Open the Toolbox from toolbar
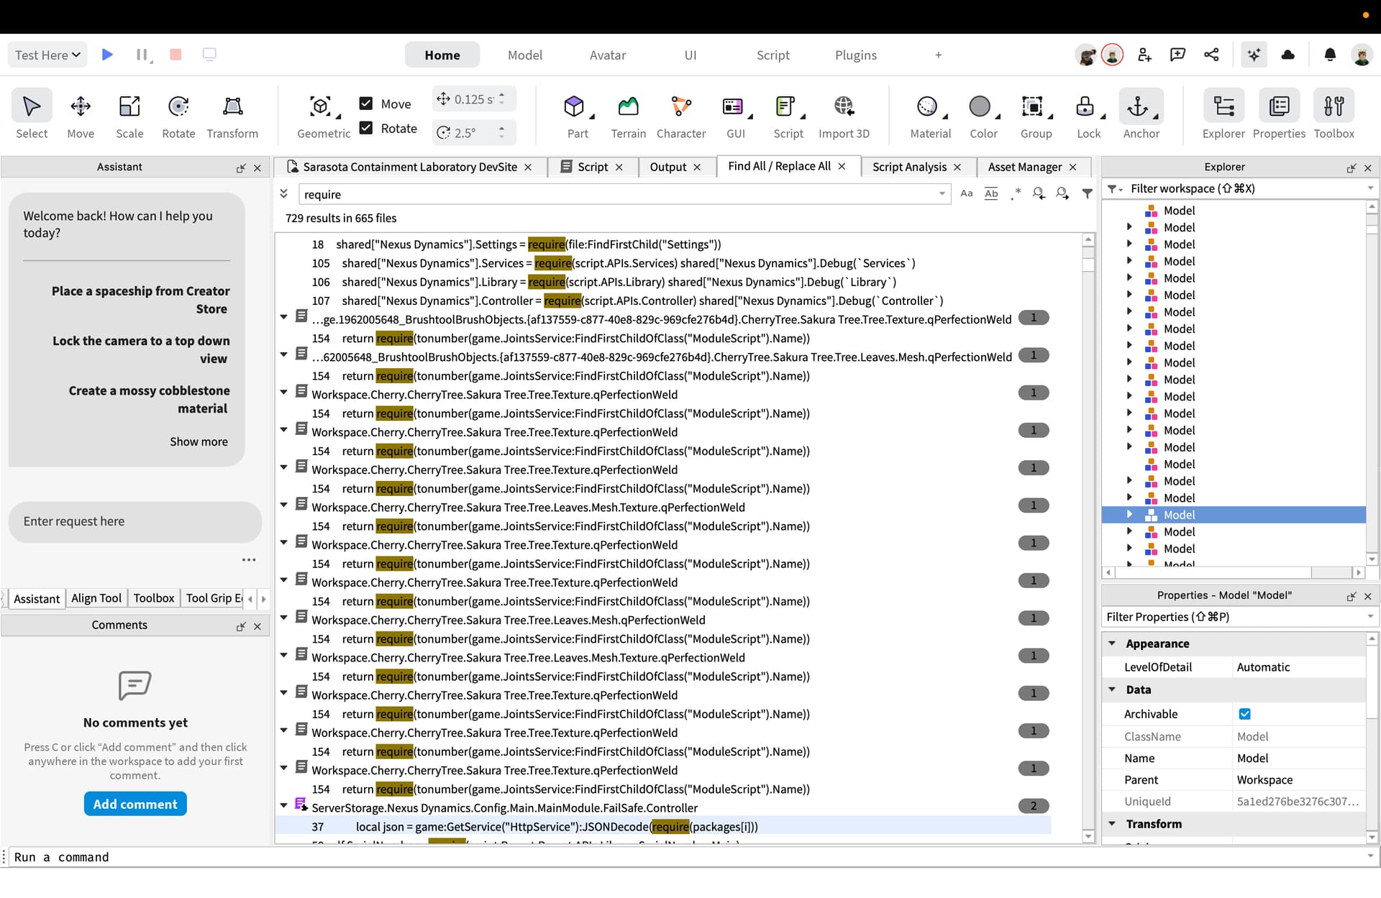The width and height of the screenshot is (1381, 898). coord(1334,114)
